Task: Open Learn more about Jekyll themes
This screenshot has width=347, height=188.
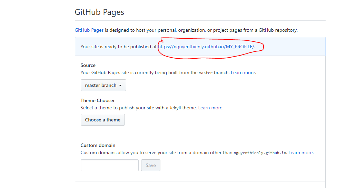Action: [x=210, y=108]
